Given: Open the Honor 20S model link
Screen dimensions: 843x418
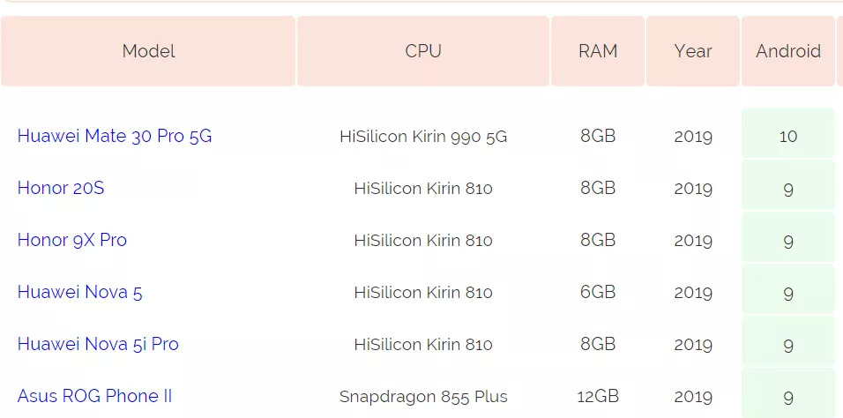Looking at the screenshot, I should 61,189.
